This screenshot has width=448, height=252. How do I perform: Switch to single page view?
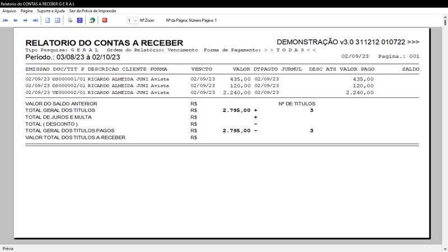point(48,20)
